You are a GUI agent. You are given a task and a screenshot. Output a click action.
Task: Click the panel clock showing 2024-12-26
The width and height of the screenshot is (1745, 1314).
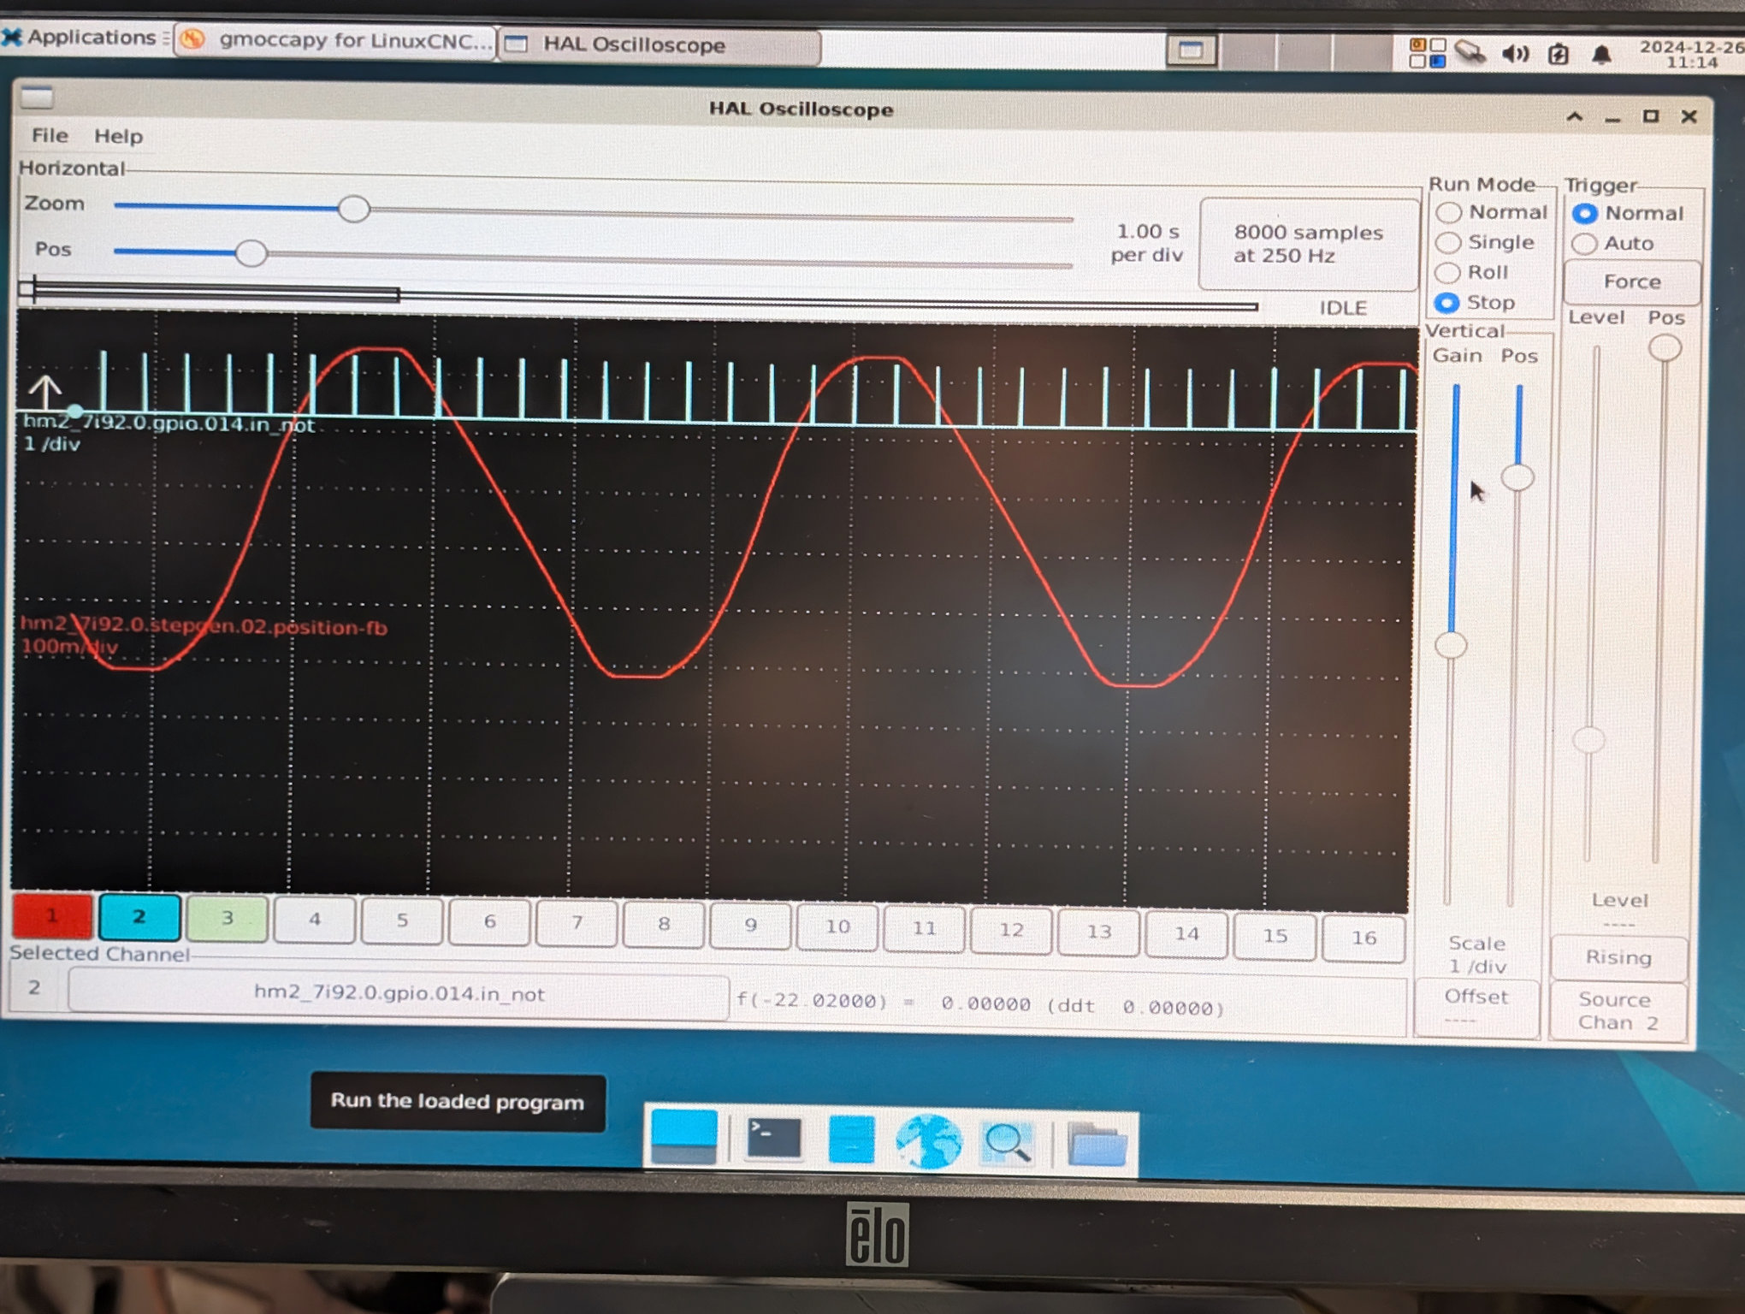[x=1690, y=54]
